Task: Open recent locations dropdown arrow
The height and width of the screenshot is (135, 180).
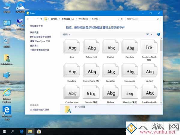Action: (37, 19)
